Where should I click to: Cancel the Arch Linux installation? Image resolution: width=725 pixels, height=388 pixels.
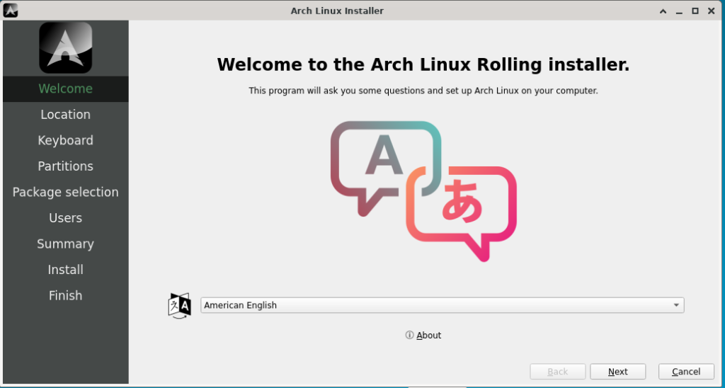click(x=686, y=372)
